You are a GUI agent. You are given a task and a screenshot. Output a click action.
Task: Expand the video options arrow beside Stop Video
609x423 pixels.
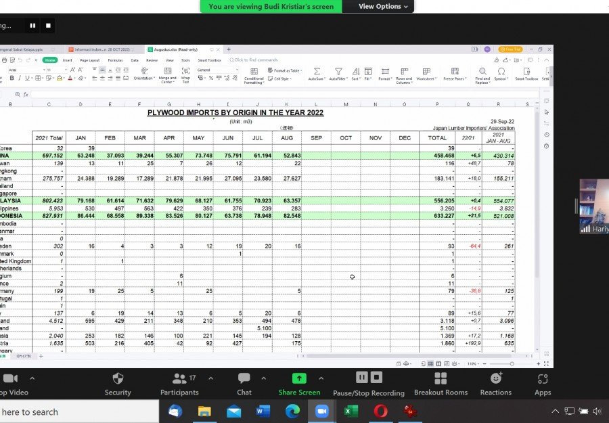[32, 378]
